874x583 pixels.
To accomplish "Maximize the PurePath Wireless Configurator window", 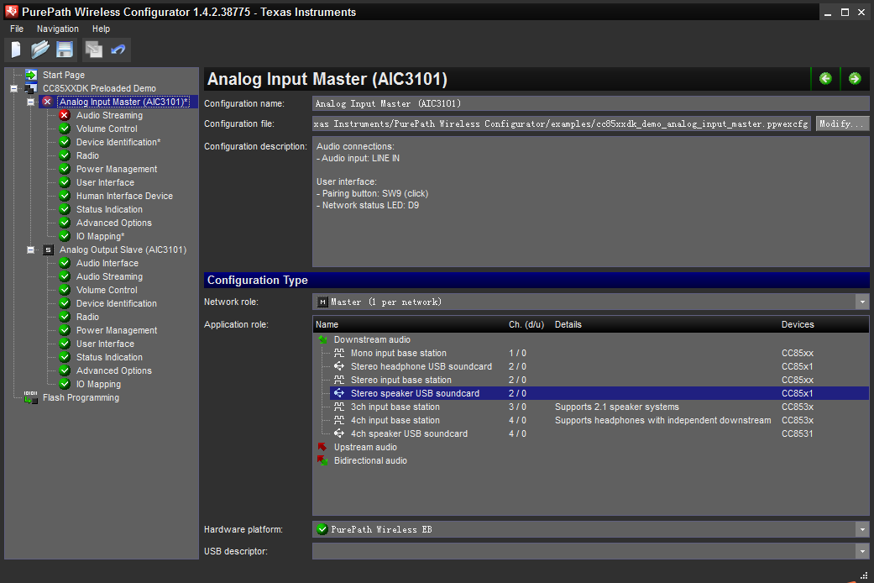I will click(x=845, y=13).
